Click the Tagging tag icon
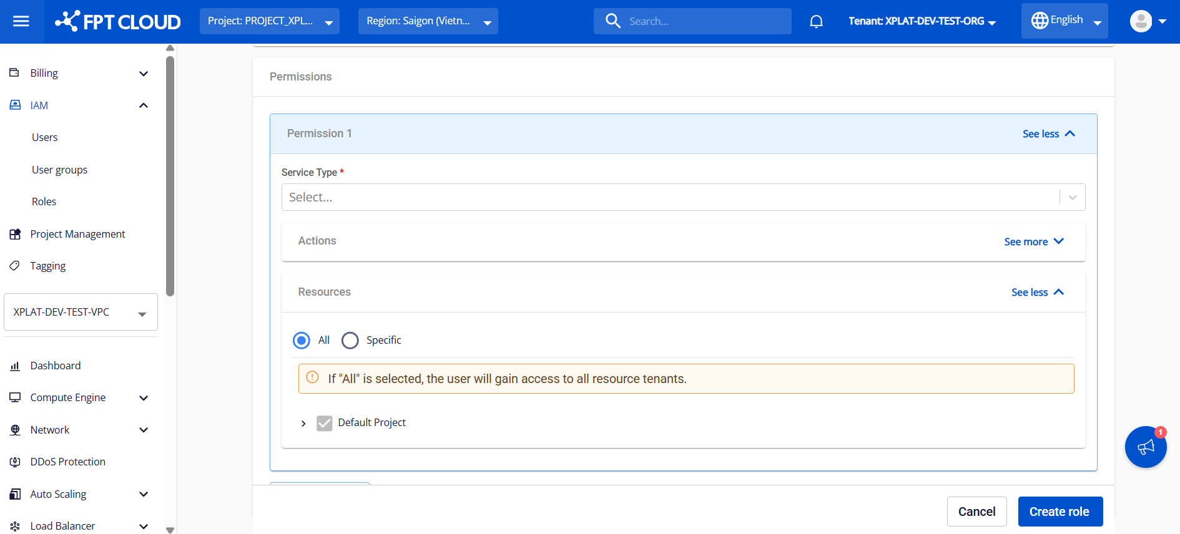 pyautogui.click(x=15, y=266)
